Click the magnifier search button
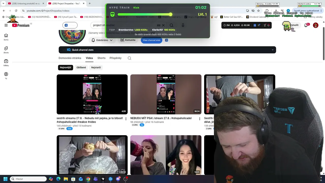Image resolution: width=325 pixels, height=183 pixels. pyautogui.click(x=171, y=25)
